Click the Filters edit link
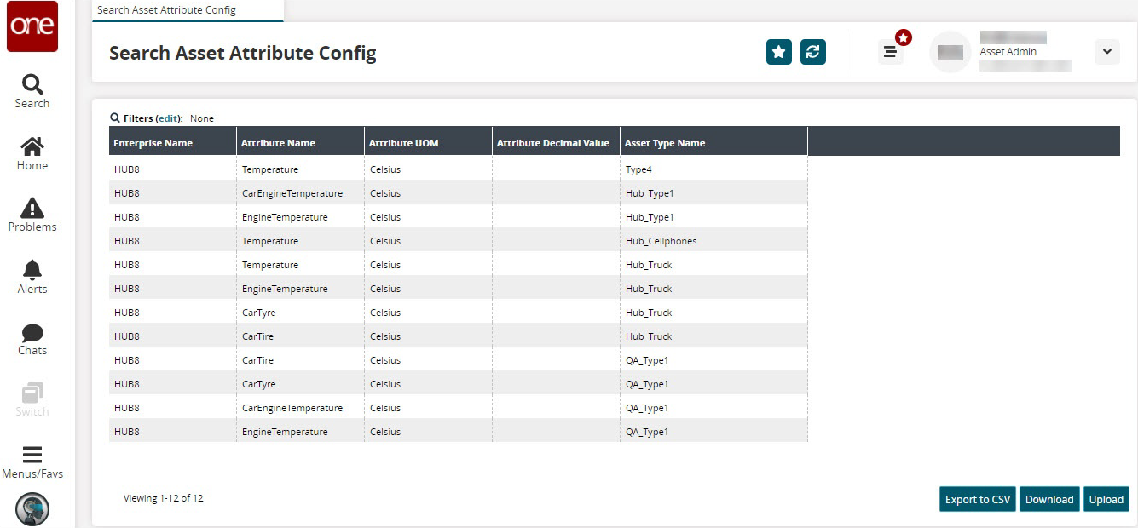Image resolution: width=1138 pixels, height=528 pixels. pos(169,118)
